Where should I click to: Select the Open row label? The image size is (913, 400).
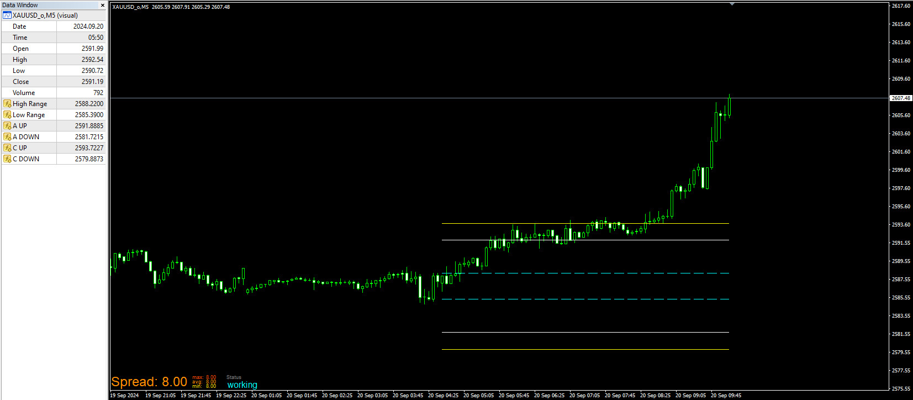tap(21, 49)
